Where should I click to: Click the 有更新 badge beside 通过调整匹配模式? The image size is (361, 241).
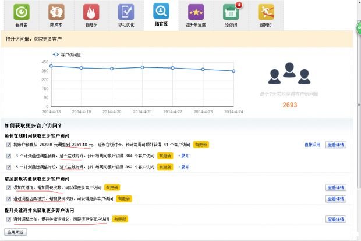point(124,199)
